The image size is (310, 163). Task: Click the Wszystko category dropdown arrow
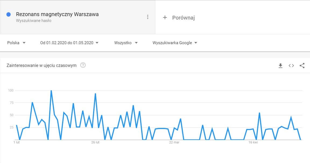(x=137, y=43)
